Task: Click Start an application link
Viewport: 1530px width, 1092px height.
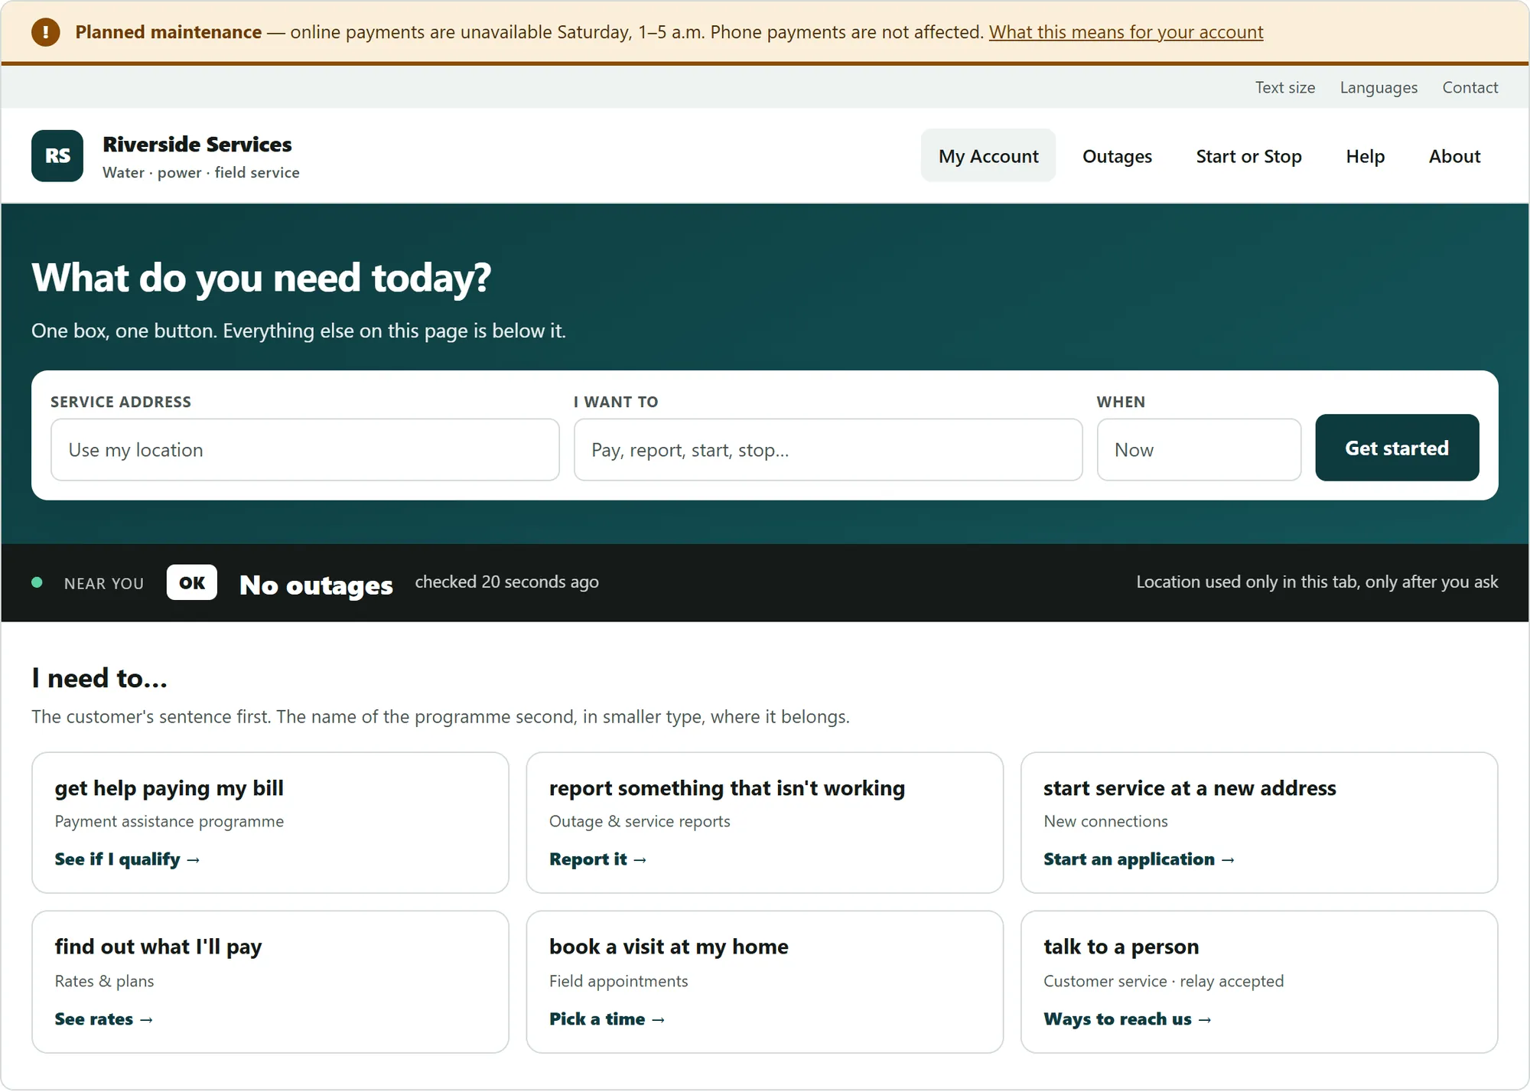Action: coord(1139,859)
